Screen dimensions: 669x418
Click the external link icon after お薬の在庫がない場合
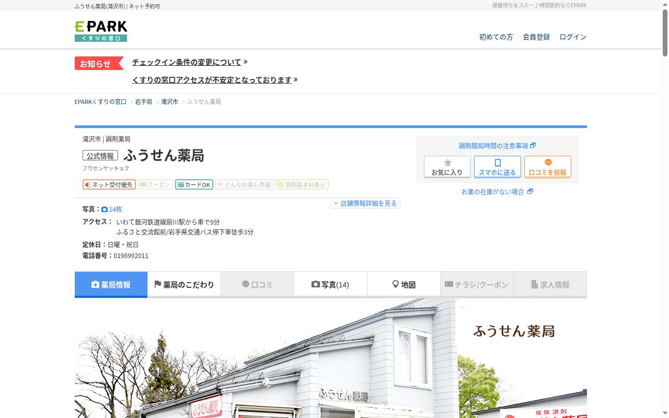click(530, 192)
